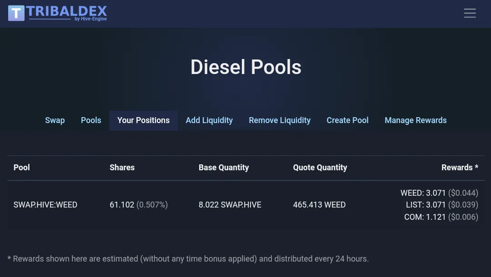
Task: Switch to the Swap tab
Action: click(x=55, y=120)
